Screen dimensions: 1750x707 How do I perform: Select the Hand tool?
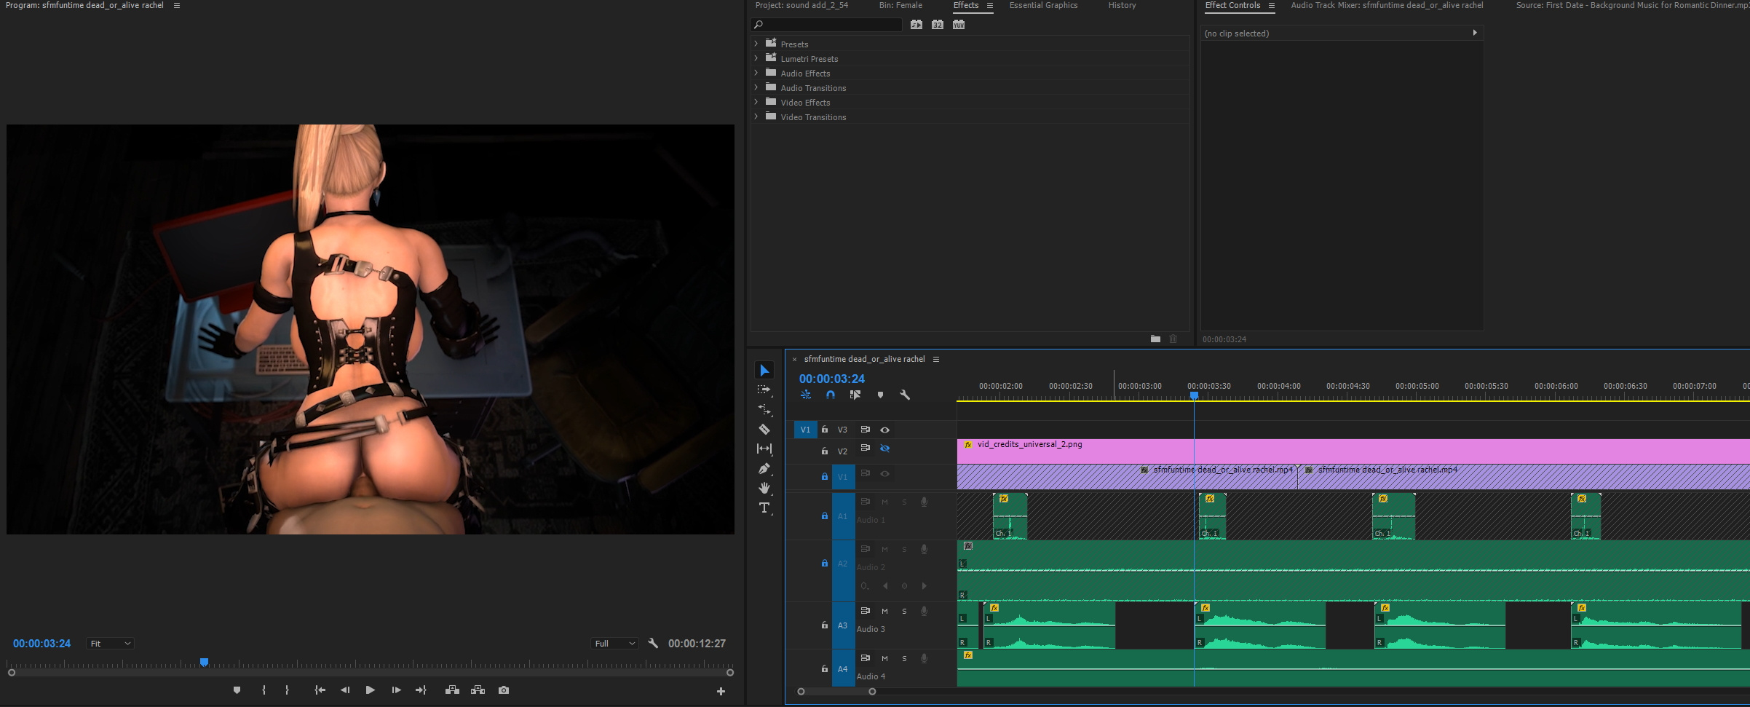pyautogui.click(x=764, y=488)
